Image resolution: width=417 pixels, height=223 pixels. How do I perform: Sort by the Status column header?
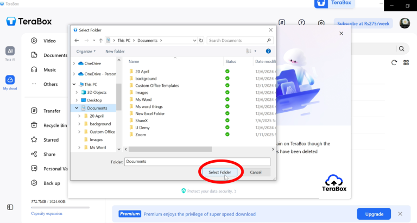click(231, 61)
